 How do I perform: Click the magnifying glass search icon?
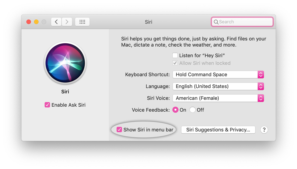coord(216,22)
